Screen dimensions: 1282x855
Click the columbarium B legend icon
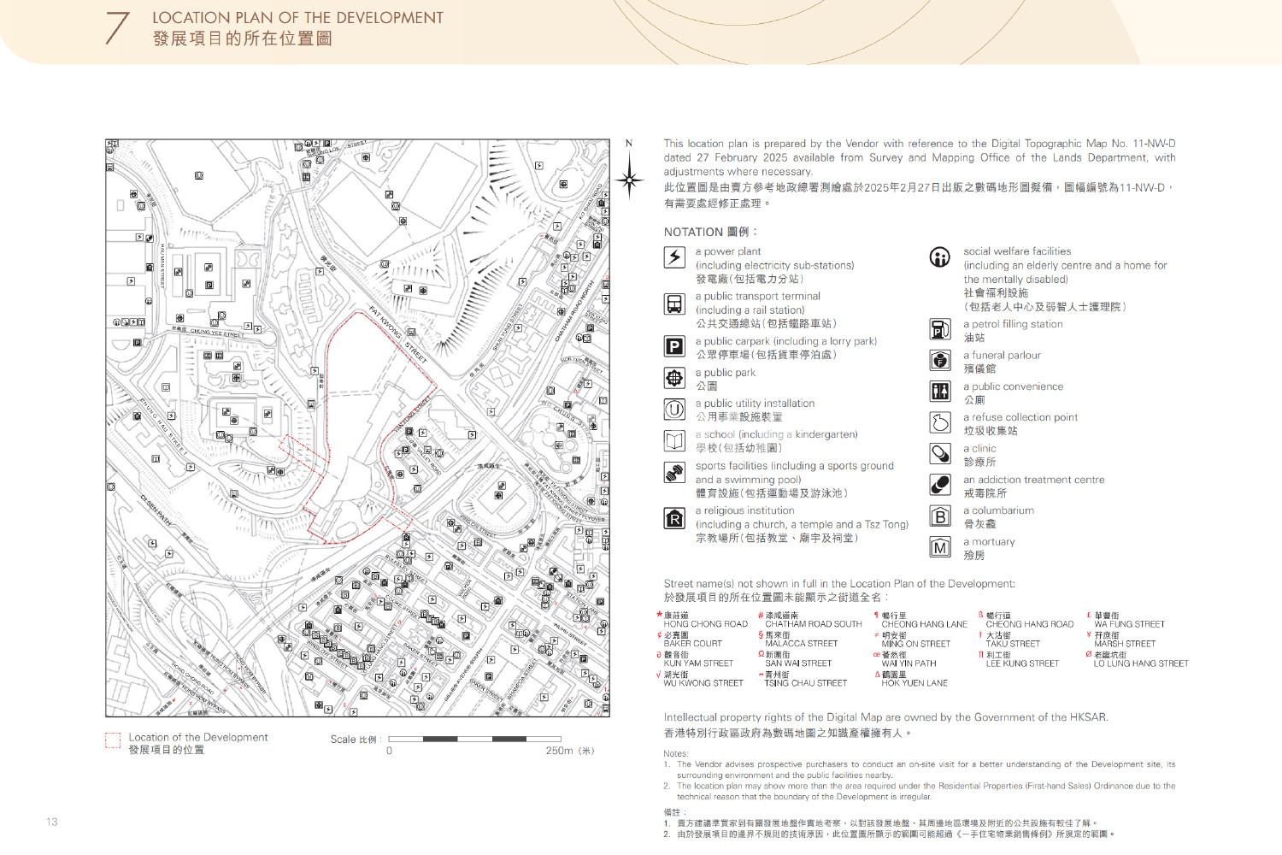[x=940, y=516]
